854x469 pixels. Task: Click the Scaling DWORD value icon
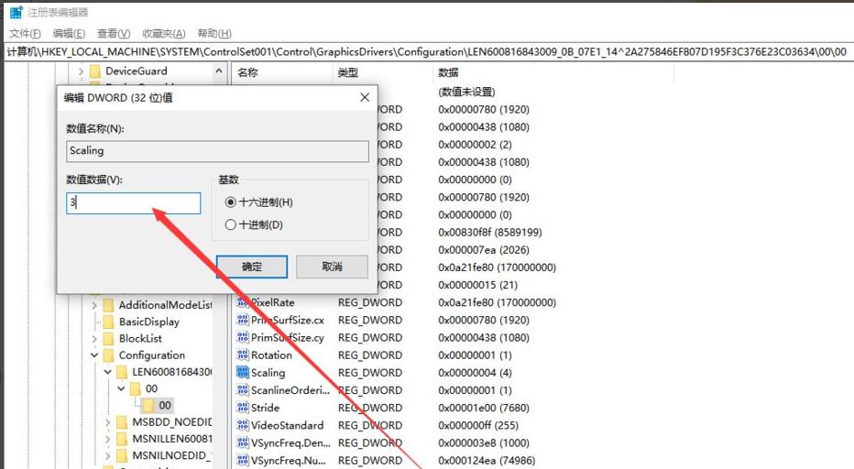(x=243, y=373)
